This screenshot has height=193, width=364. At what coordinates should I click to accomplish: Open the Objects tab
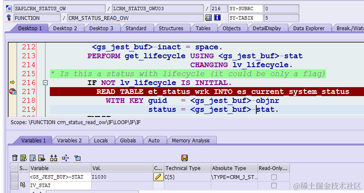pyautogui.click(x=232, y=28)
